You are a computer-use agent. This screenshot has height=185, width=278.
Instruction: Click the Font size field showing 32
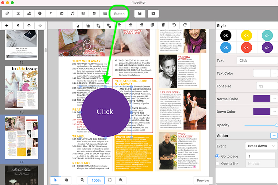coord(267,86)
